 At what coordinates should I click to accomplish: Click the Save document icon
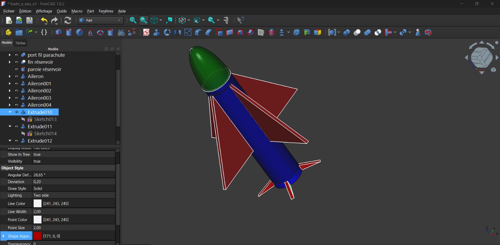click(29, 21)
